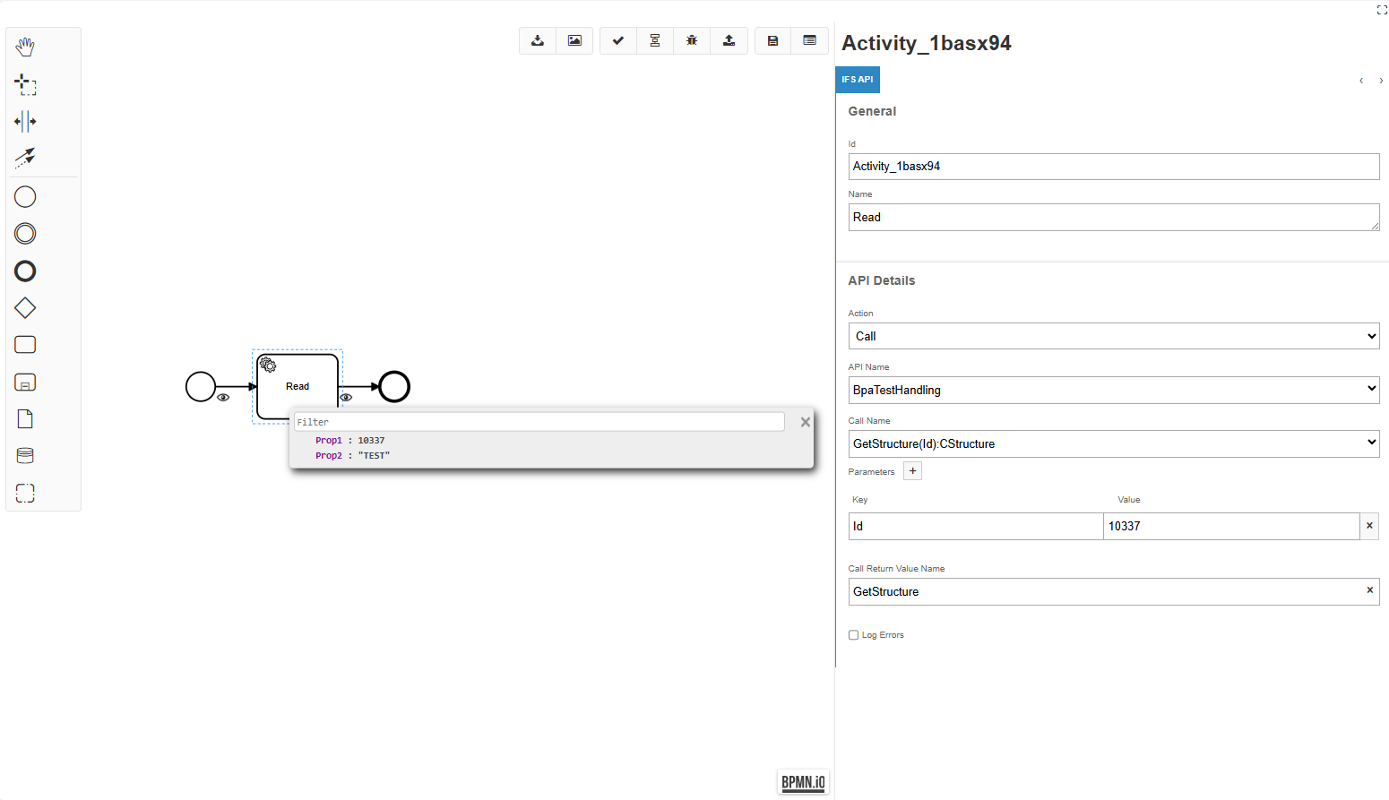Create a gateway from palette
The width and height of the screenshot is (1389, 800).
pos(25,308)
